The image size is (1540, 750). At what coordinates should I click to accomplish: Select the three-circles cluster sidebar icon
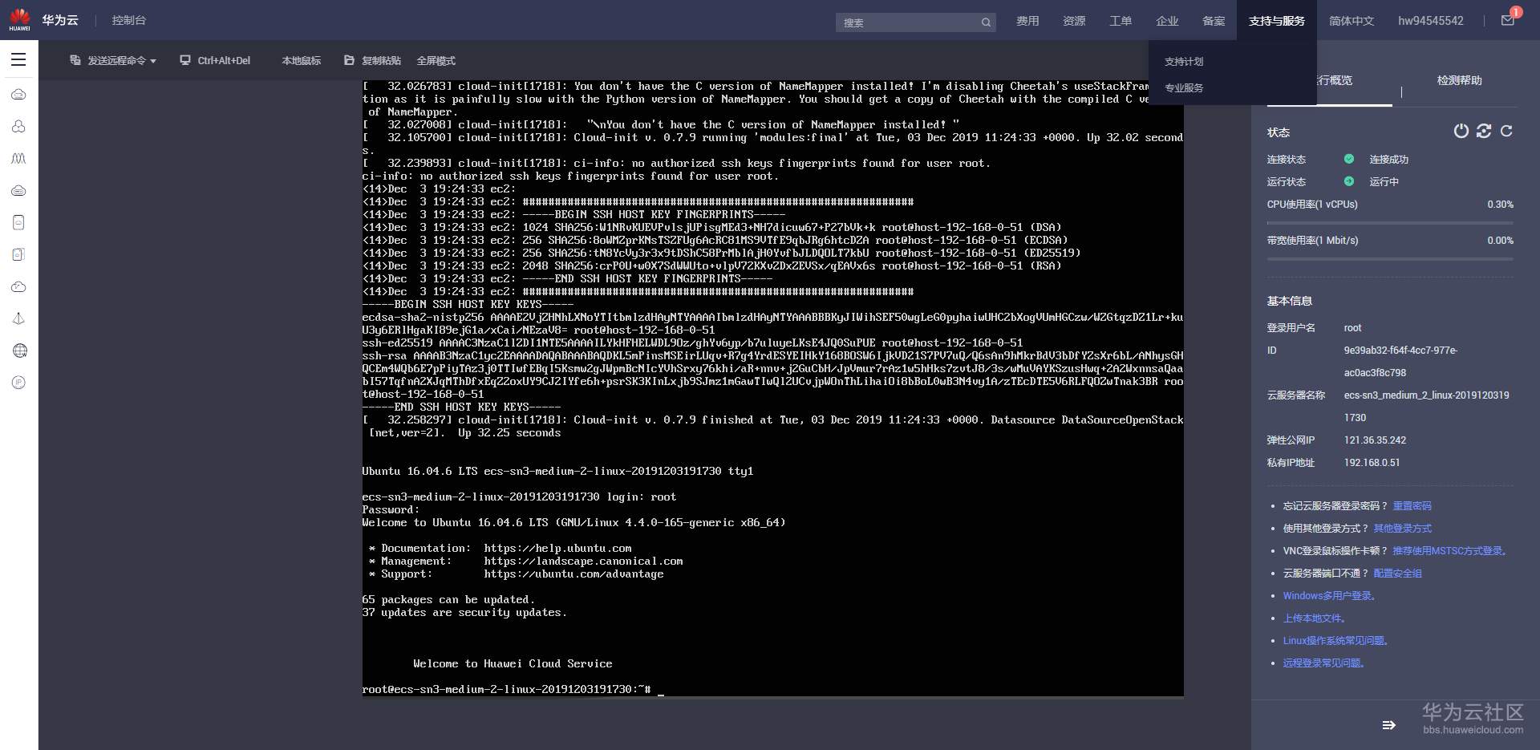[18, 127]
